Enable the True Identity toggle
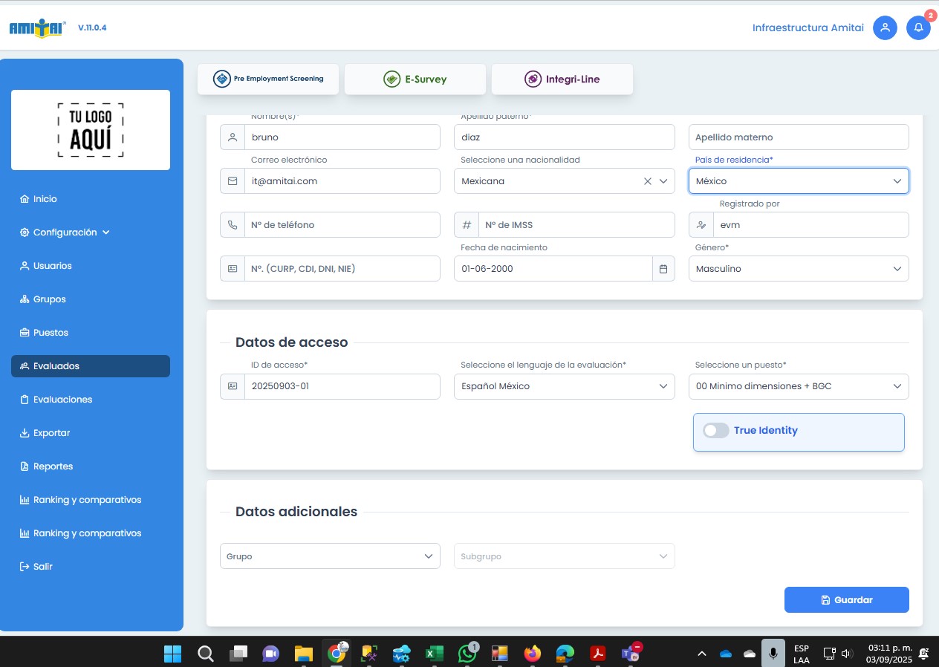 [716, 431]
